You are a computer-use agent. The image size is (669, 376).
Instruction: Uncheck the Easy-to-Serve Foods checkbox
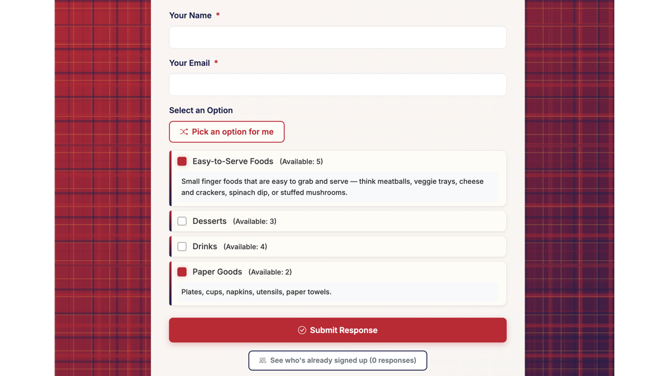[x=182, y=161]
